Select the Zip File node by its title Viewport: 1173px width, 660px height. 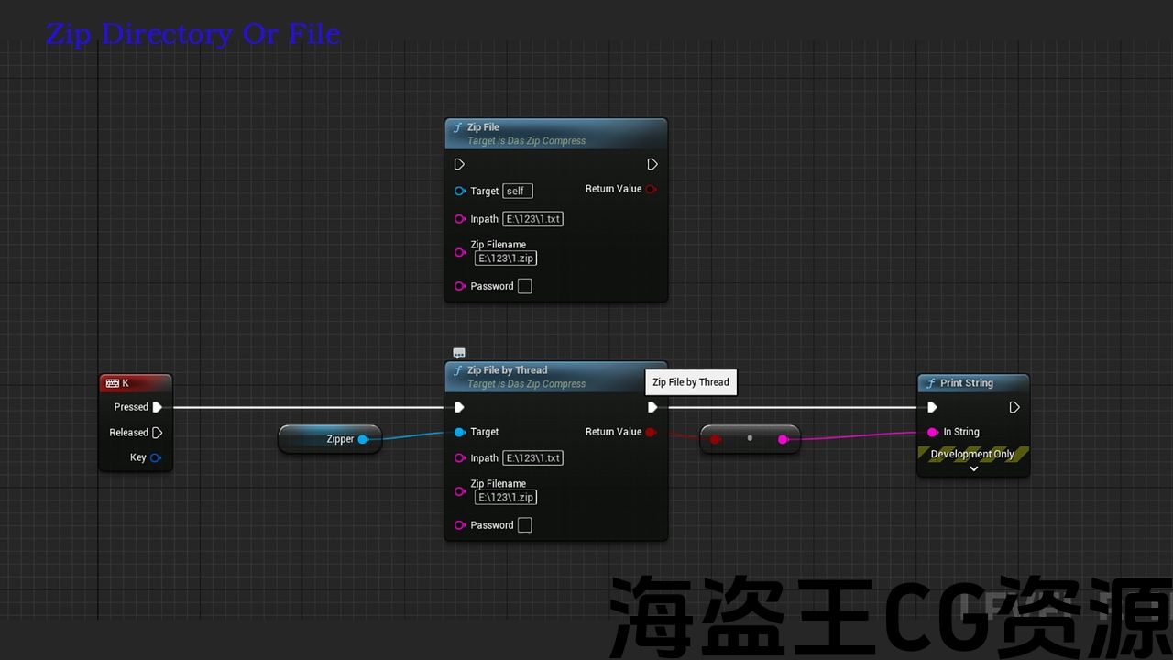tap(483, 127)
